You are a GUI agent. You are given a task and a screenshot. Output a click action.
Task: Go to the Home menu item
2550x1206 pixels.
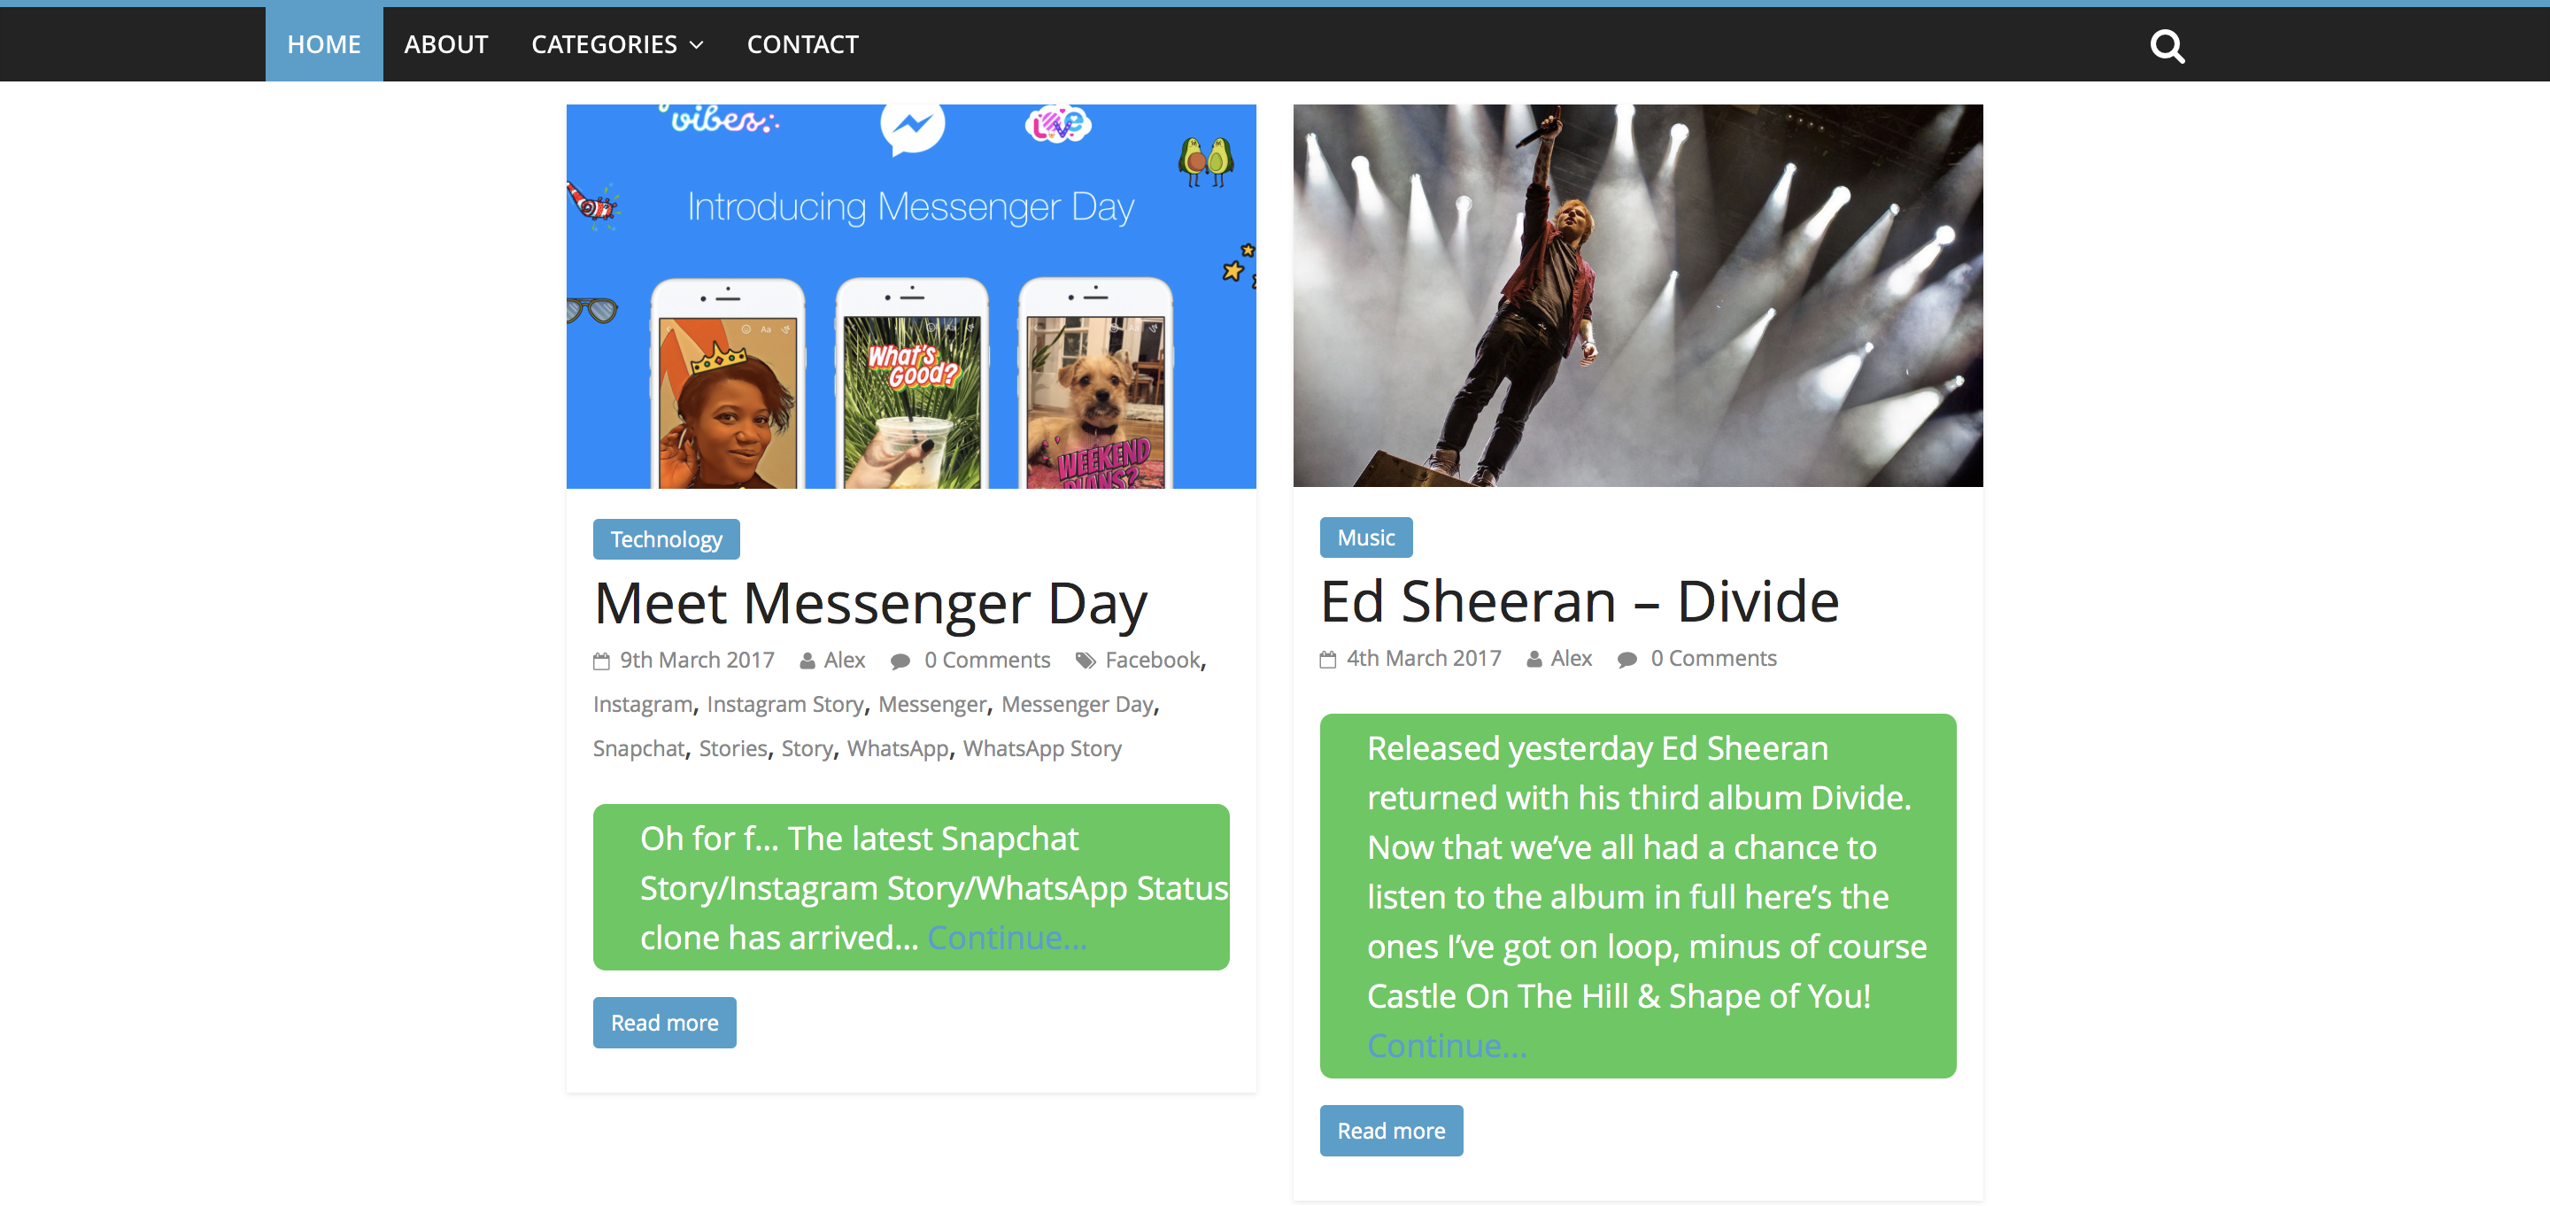(x=324, y=44)
